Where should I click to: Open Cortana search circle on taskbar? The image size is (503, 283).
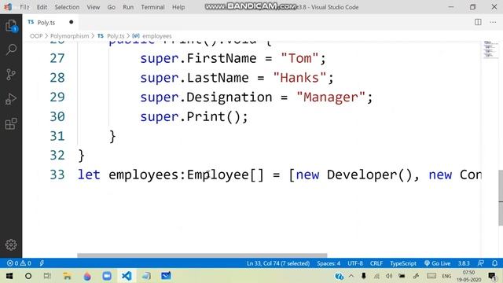tap(28, 276)
